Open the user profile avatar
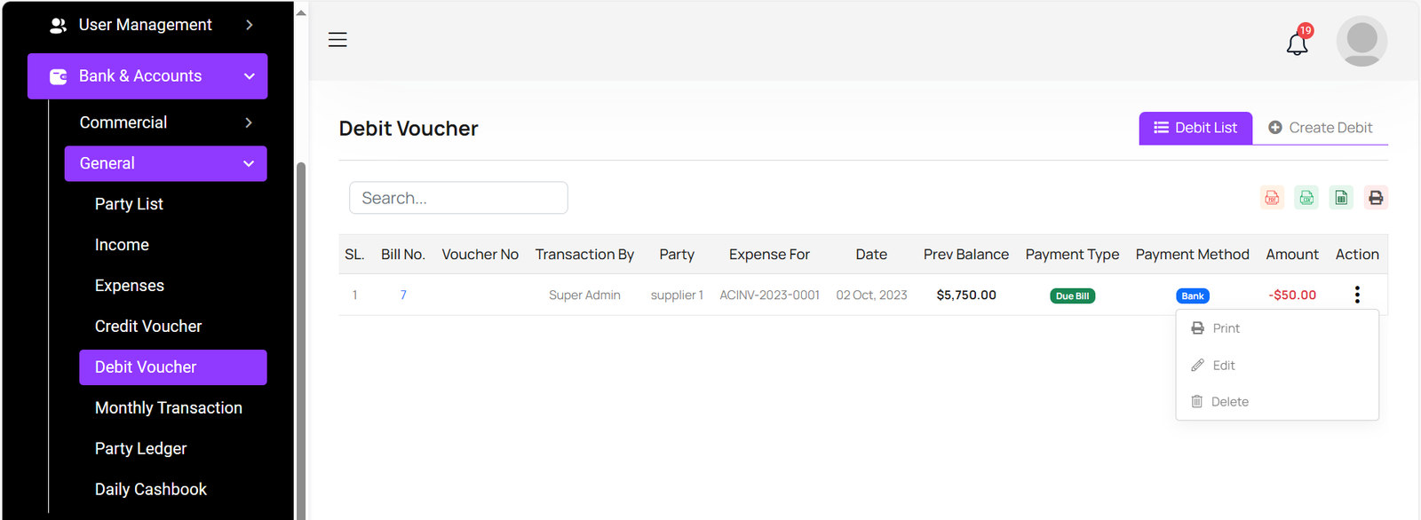Screen dimensions: 1421x520 [x=1361, y=41]
